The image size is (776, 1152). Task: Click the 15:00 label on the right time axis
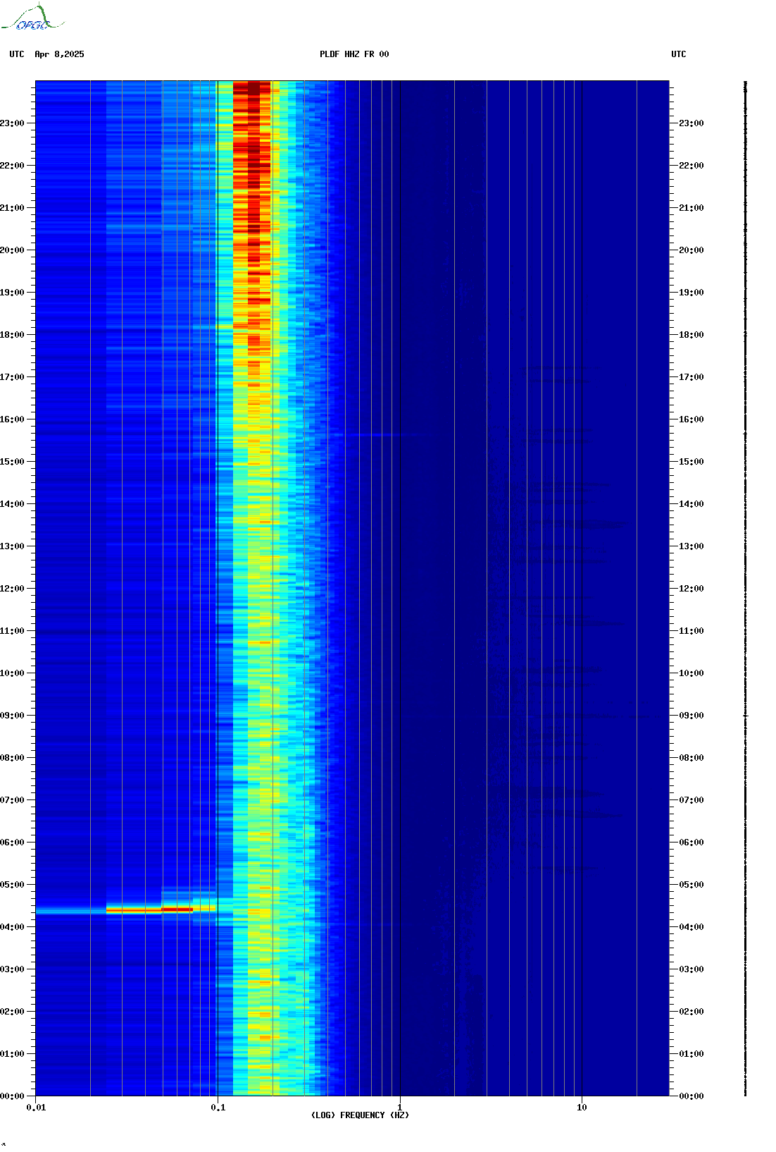coord(691,462)
